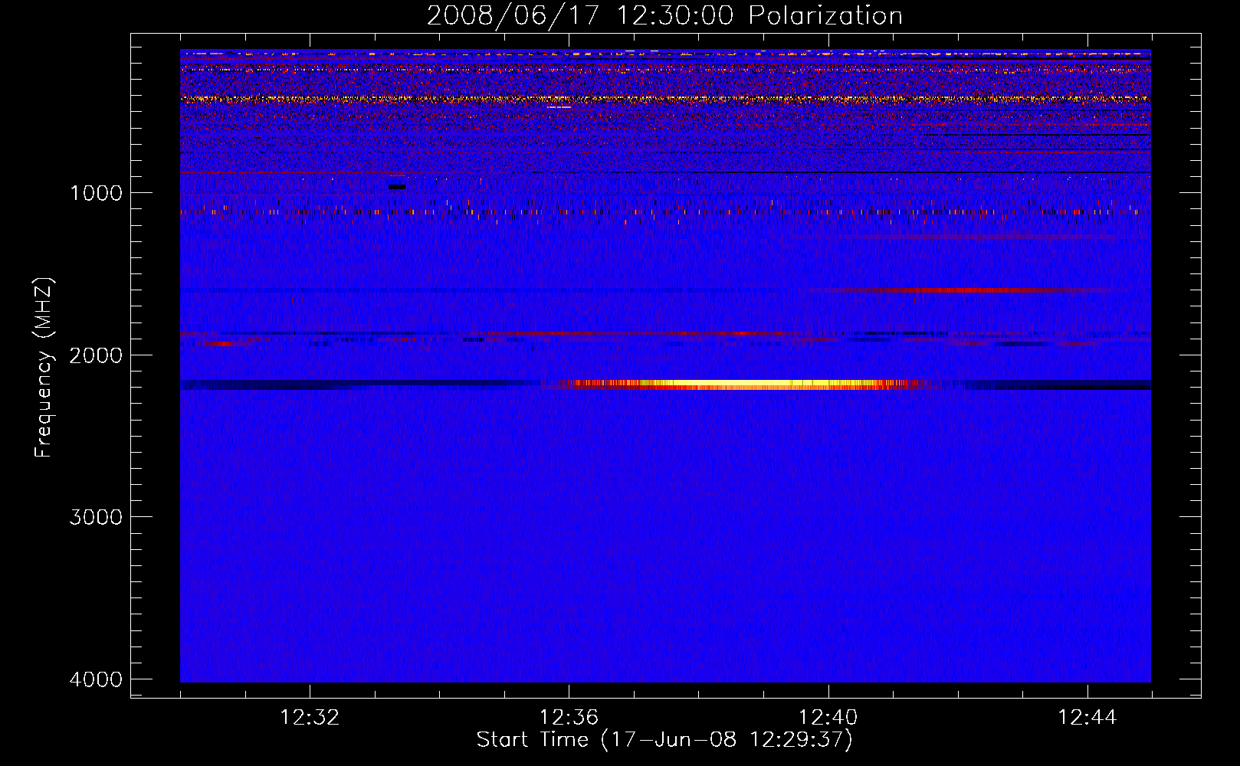Click the 12:40 time tick label
The height and width of the screenshot is (766, 1240).
[828, 718]
